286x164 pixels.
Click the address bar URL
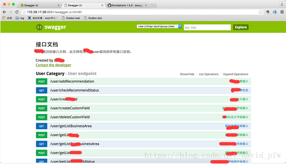tap(55, 12)
